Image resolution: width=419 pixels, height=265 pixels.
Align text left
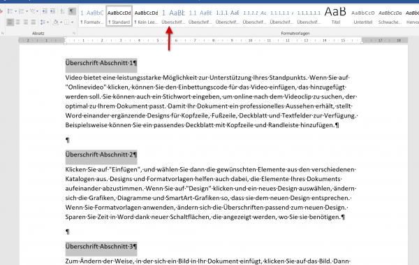click(x=10, y=22)
